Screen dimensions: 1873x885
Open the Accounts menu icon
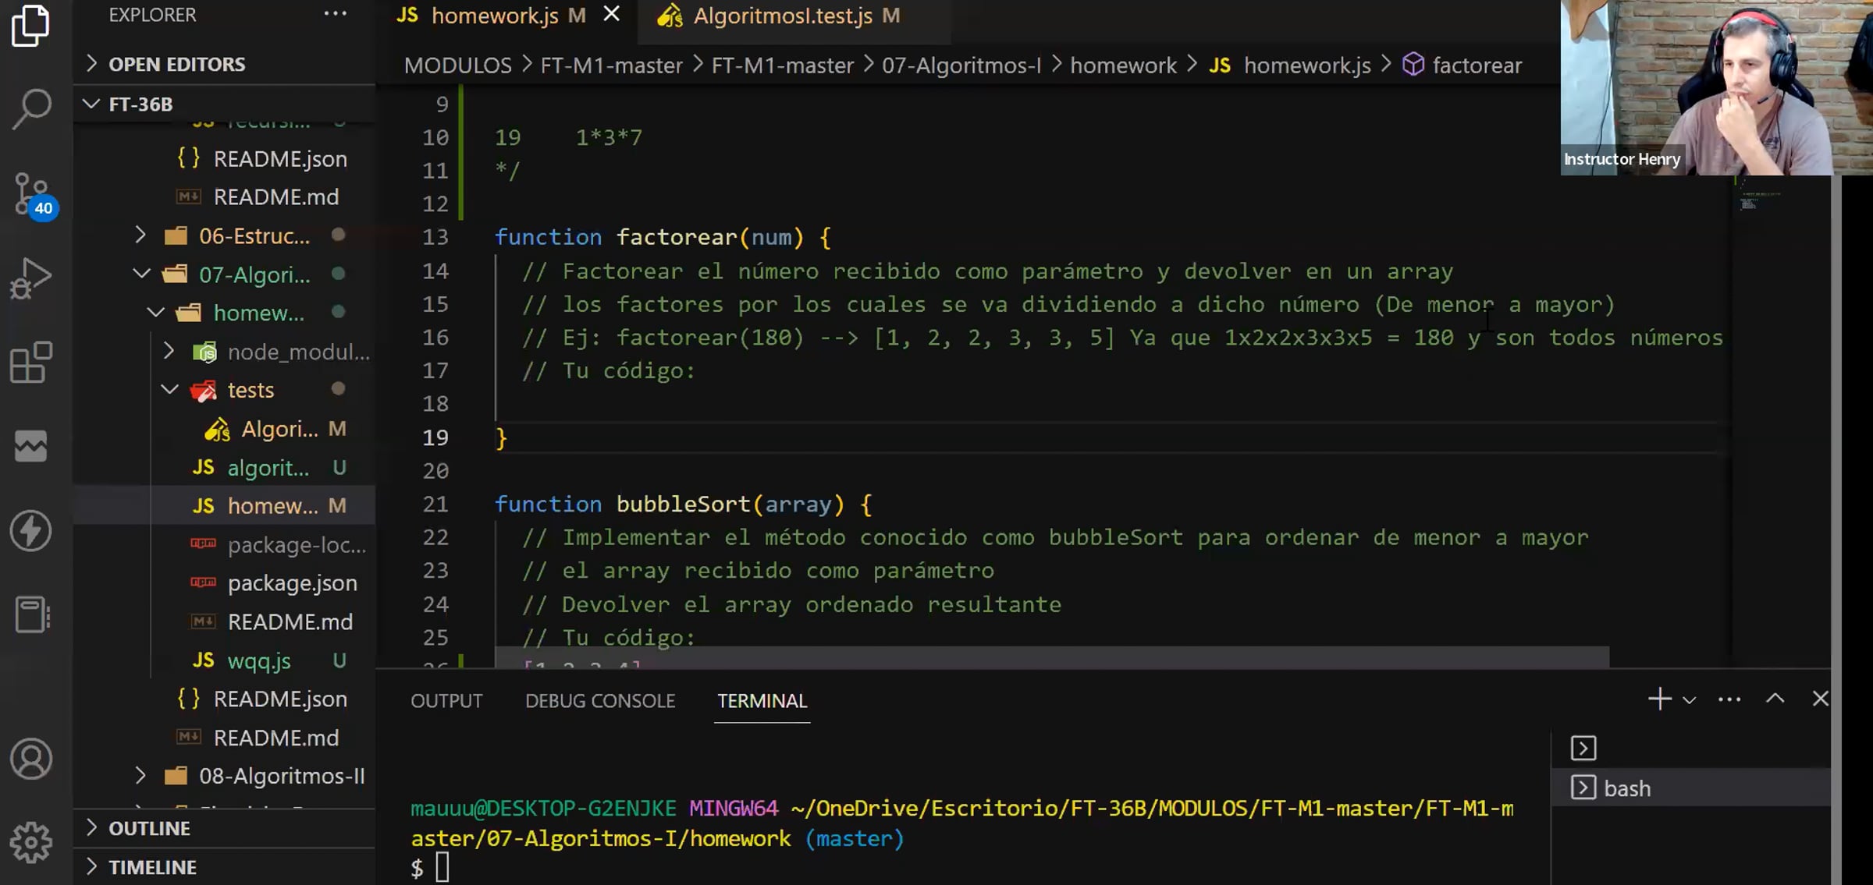pyautogui.click(x=32, y=759)
